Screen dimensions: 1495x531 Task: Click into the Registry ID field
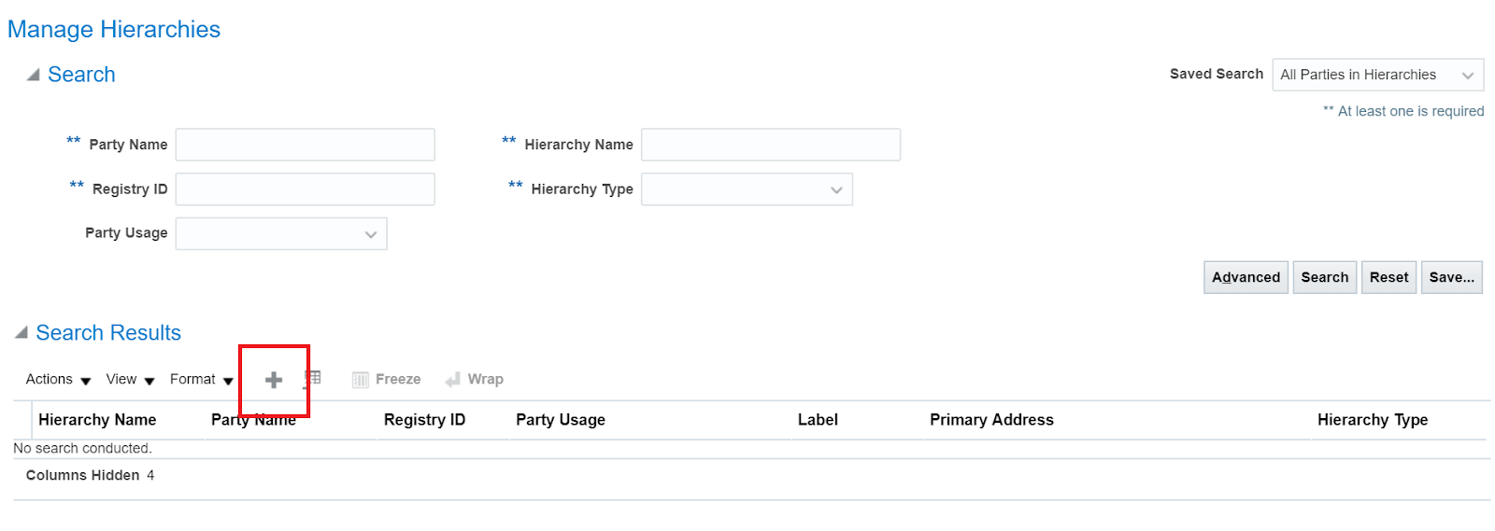[x=305, y=189]
